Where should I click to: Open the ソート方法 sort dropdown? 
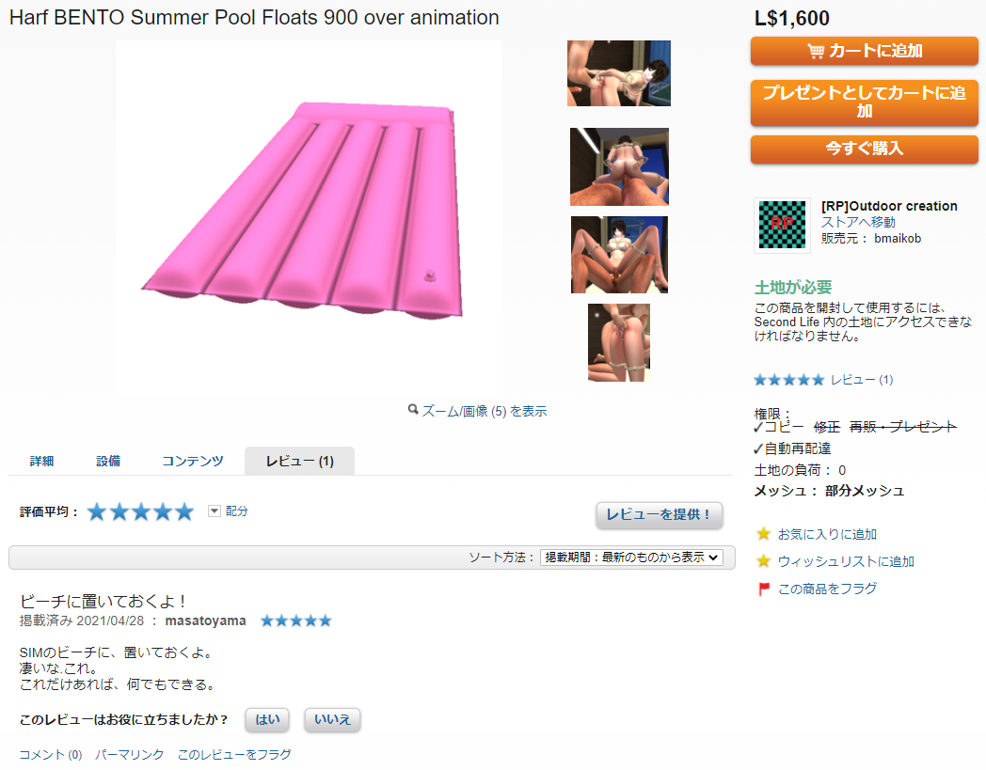631,558
